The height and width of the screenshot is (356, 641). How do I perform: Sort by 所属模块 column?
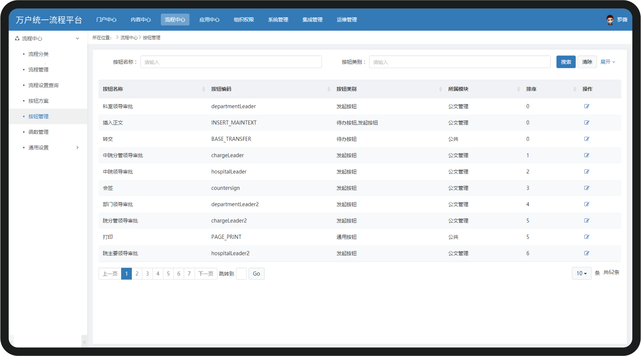[518, 89]
